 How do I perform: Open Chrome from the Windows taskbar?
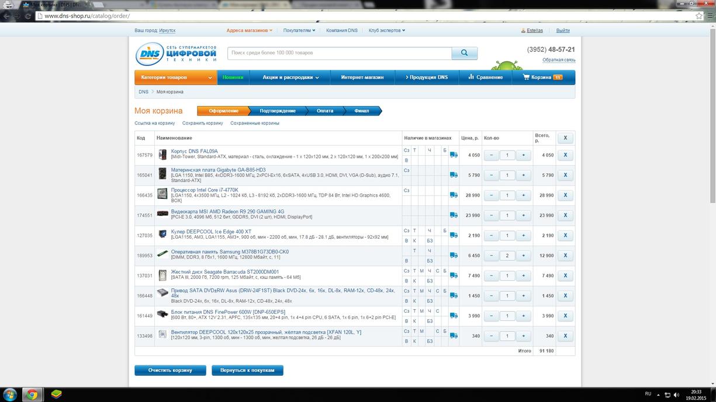tap(32, 394)
